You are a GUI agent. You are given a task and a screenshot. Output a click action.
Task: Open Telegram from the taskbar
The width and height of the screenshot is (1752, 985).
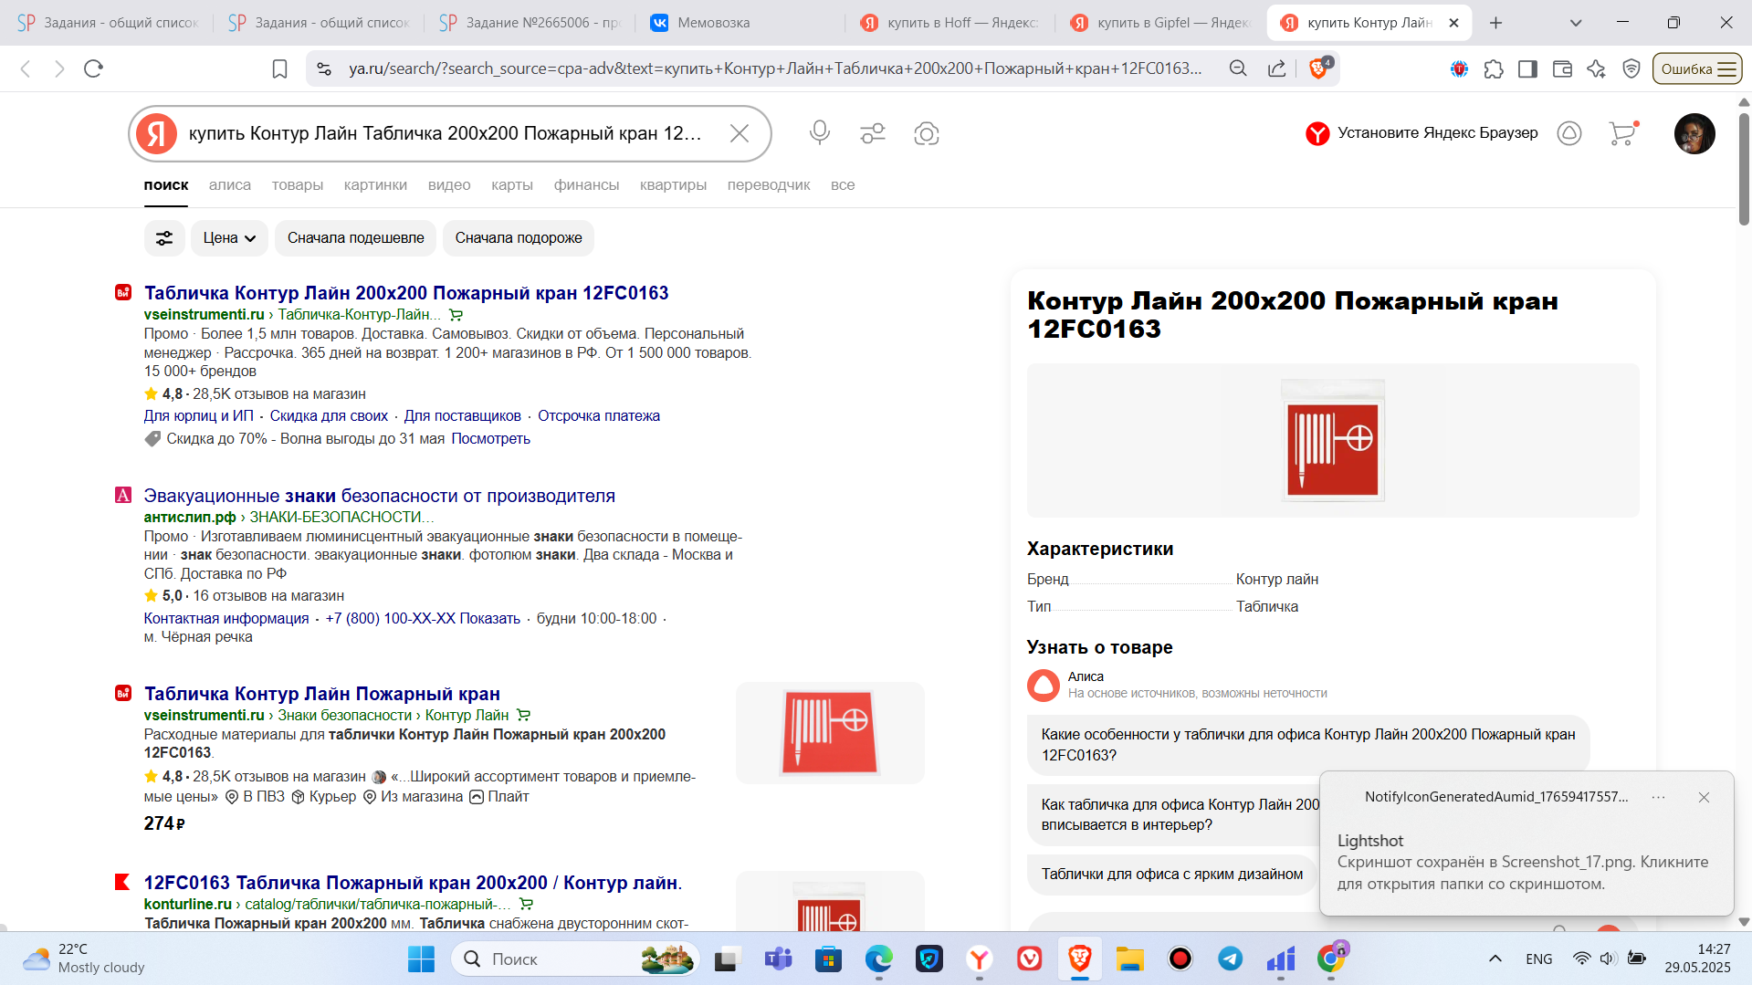(x=1230, y=959)
